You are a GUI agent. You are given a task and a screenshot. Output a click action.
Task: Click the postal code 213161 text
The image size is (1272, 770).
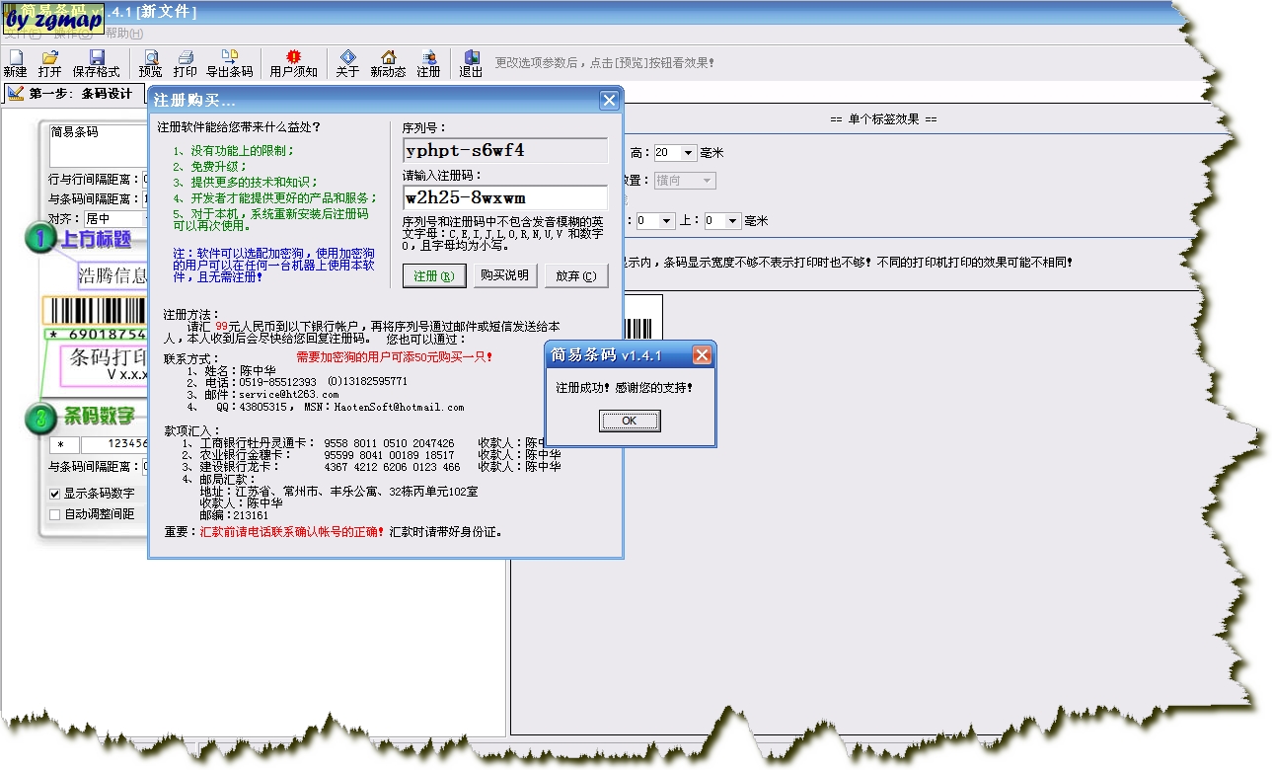(x=251, y=515)
